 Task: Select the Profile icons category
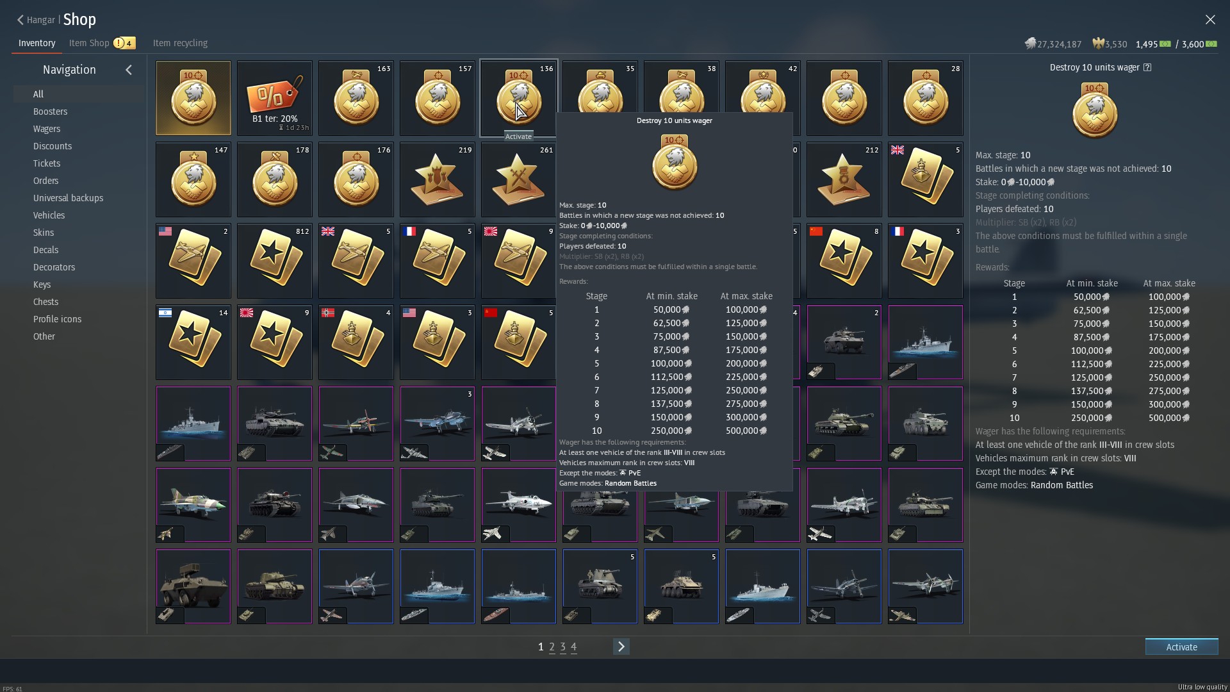click(x=57, y=319)
